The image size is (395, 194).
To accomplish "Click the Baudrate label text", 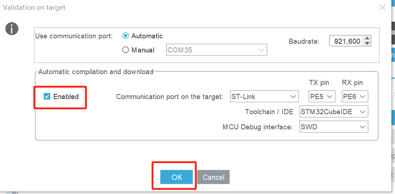I will pos(304,41).
